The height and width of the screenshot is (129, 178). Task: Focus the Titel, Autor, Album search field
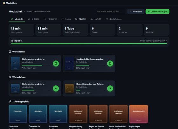(110, 11)
